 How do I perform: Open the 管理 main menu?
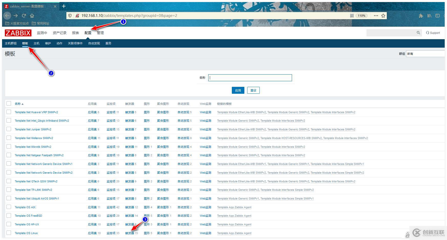coord(100,33)
